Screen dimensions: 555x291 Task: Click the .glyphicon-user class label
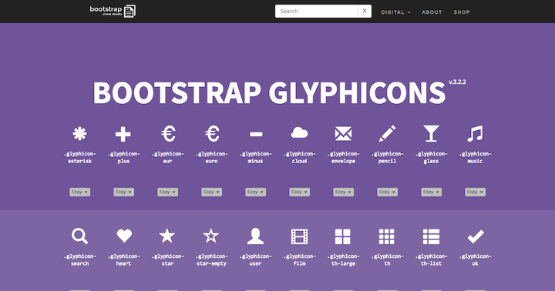coord(256,259)
